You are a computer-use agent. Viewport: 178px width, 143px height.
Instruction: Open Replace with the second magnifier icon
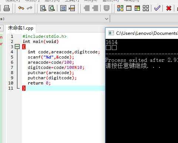coord(52,8)
